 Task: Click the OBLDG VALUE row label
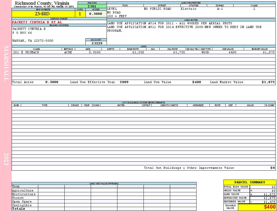click(232, 191)
